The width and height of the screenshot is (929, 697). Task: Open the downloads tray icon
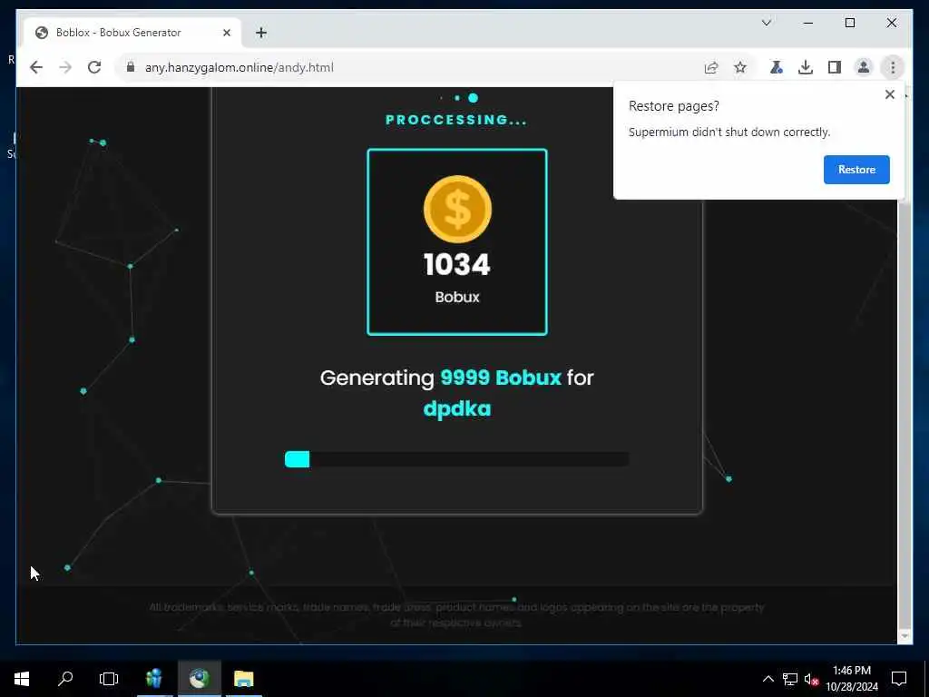pyautogui.click(x=806, y=67)
